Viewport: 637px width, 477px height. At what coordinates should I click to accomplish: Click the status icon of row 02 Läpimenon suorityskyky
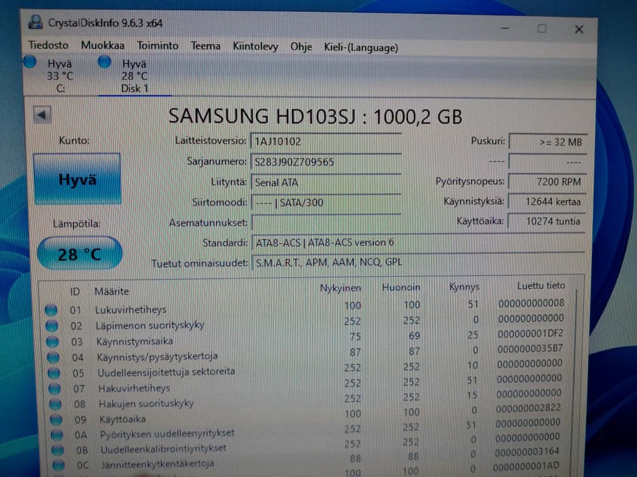point(52,326)
